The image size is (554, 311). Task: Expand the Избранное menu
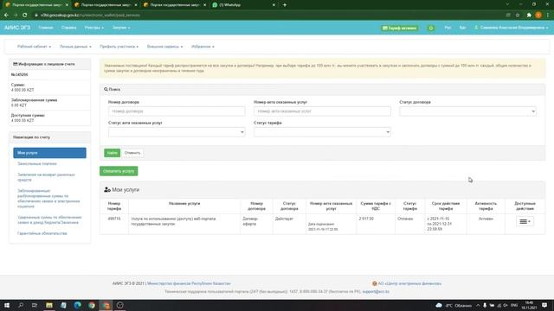203,47
